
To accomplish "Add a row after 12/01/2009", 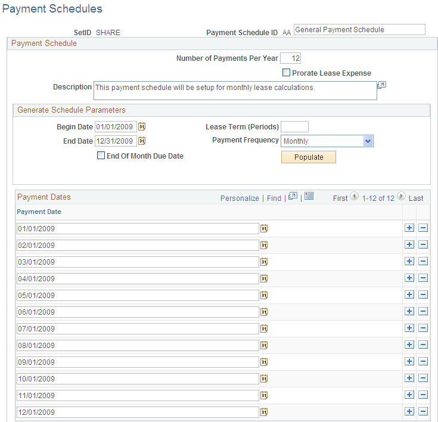I will pyautogui.click(x=409, y=411).
